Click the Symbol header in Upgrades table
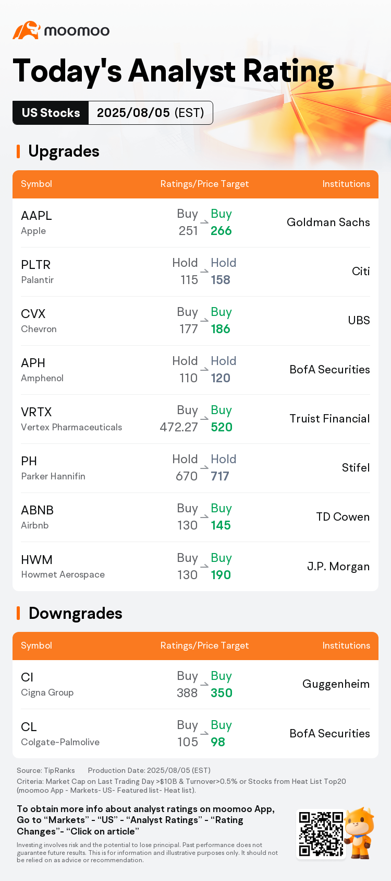 click(x=36, y=184)
